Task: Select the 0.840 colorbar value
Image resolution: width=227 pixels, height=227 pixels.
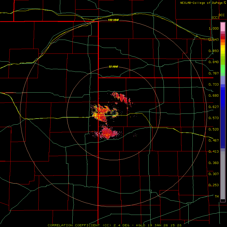Action: 214,62
